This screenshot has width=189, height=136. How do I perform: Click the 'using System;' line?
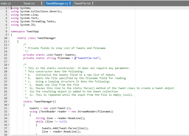point(21,8)
